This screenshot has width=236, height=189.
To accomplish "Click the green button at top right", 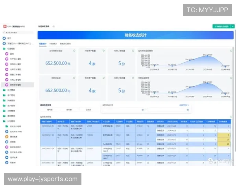I will pyautogui.click(x=221, y=26).
